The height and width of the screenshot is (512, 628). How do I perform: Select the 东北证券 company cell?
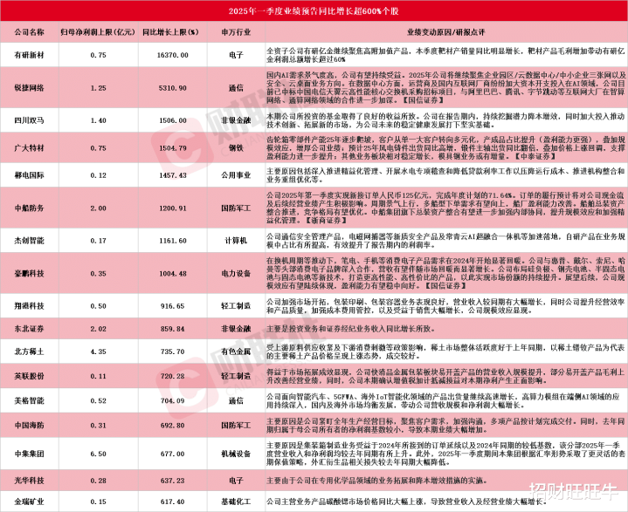29,329
